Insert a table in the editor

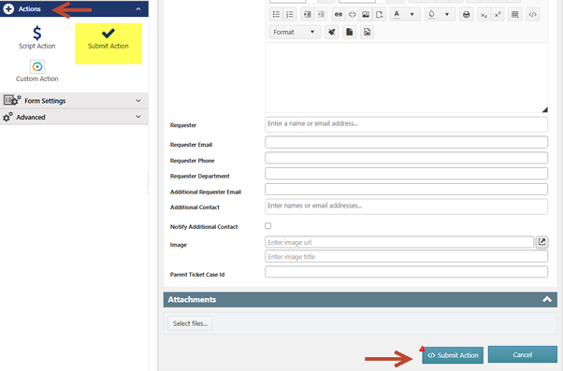point(515,14)
